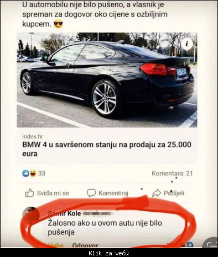Click the sunglasses emoji in post text
Screen dimensions: 218x257
tap(58, 24)
